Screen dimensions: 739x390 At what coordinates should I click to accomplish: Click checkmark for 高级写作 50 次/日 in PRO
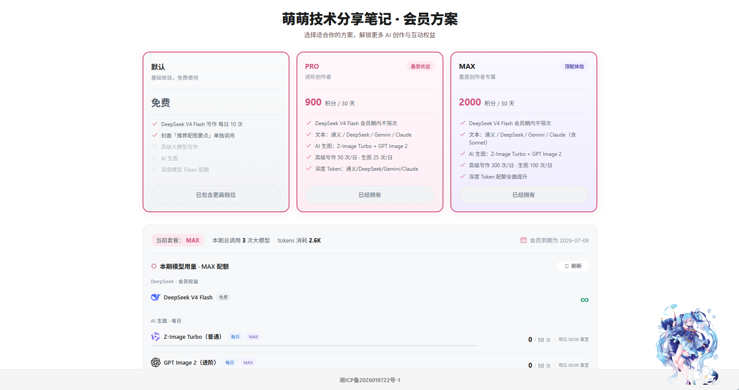(308, 157)
